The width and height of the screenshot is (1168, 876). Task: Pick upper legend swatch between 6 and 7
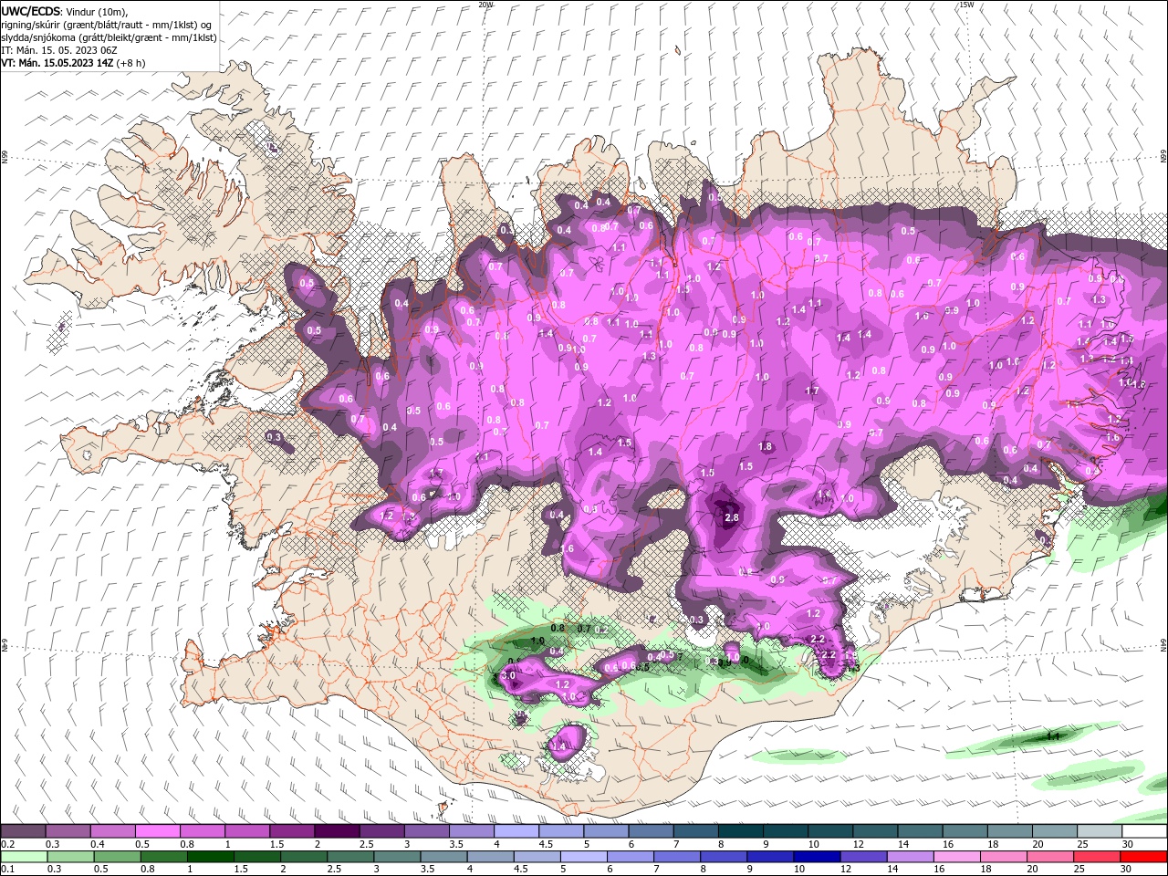coord(652,831)
